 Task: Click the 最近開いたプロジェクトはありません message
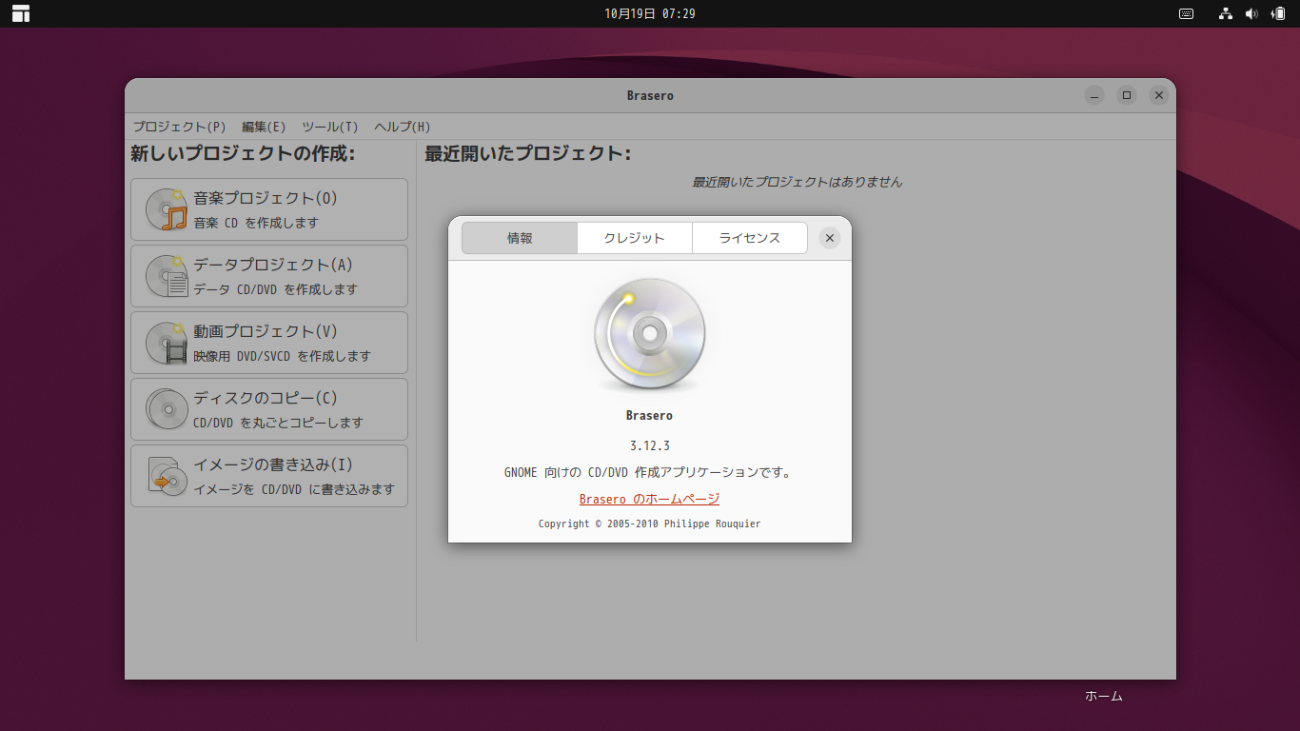click(797, 182)
